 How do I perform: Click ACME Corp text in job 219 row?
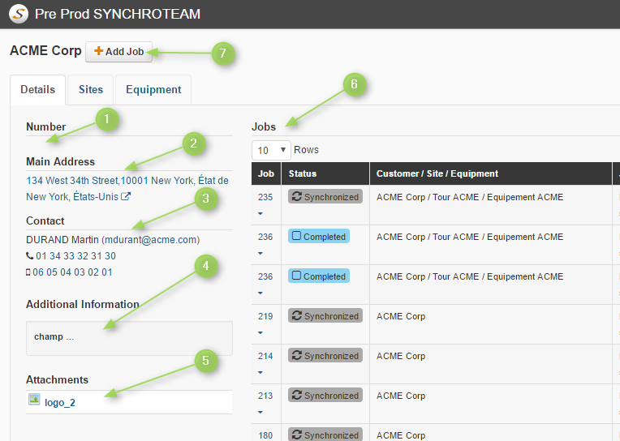pyautogui.click(x=401, y=316)
